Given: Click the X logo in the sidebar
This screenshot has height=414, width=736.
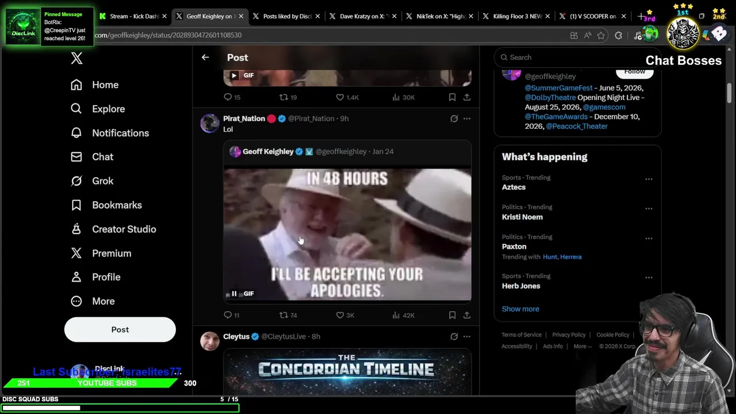Looking at the screenshot, I should point(76,58).
